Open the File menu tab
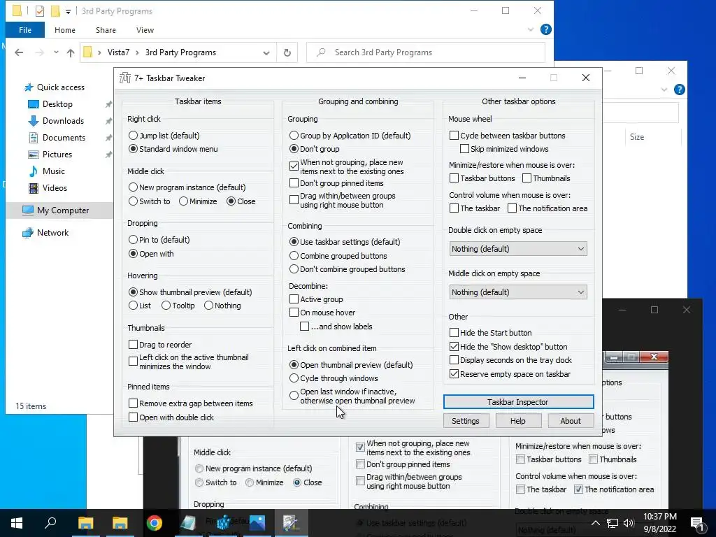Image resolution: width=716 pixels, height=537 pixels. 25,29
